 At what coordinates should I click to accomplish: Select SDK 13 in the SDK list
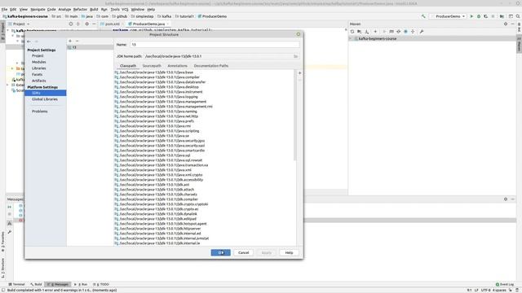(x=90, y=47)
